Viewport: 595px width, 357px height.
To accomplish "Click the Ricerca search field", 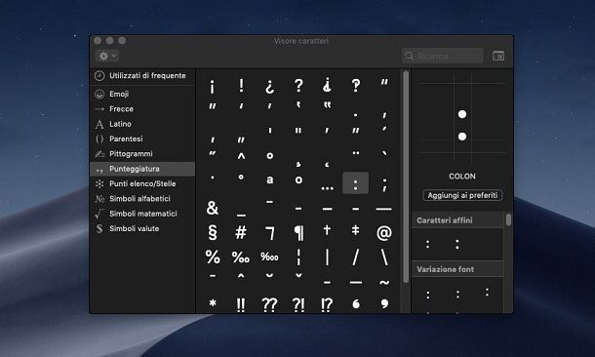I will coord(443,57).
